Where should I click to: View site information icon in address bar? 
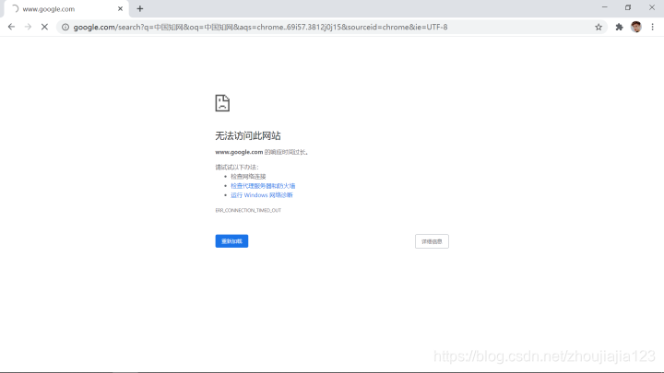coord(65,27)
